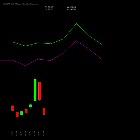Screen dimensions: 140x140
Task: Select the green candle for 02 Jan
Action: pyautogui.click(x=22, y=113)
